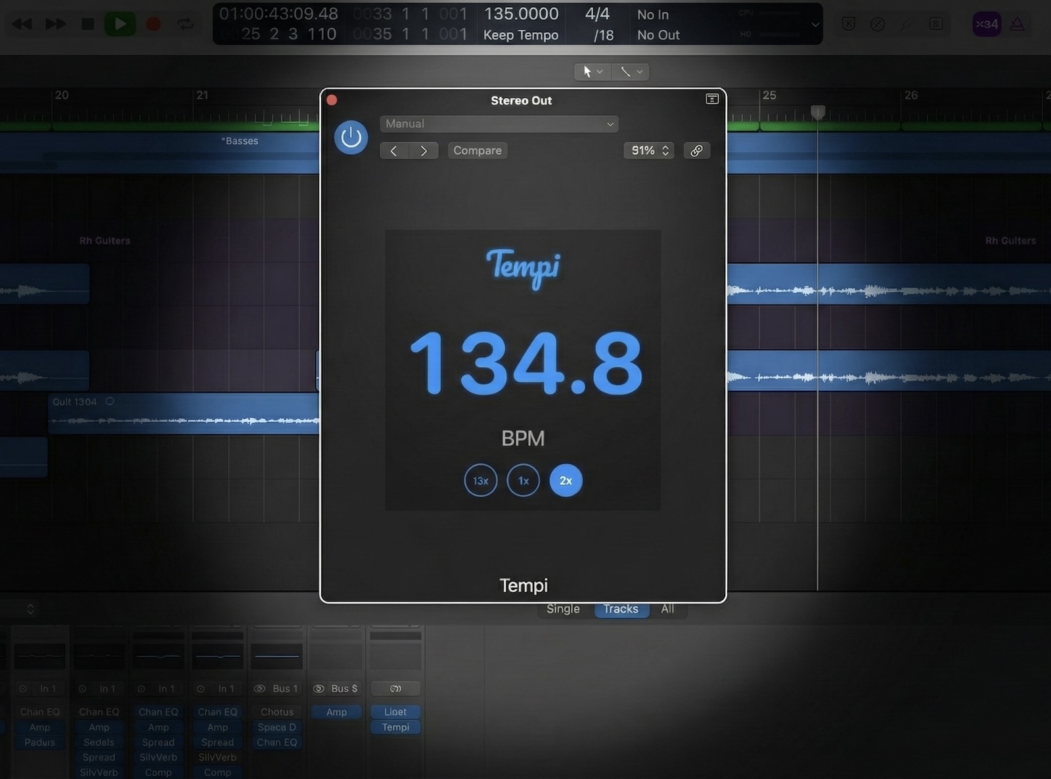This screenshot has width=1051, height=779.
Task: Open the Manual preset dropdown
Action: (499, 123)
